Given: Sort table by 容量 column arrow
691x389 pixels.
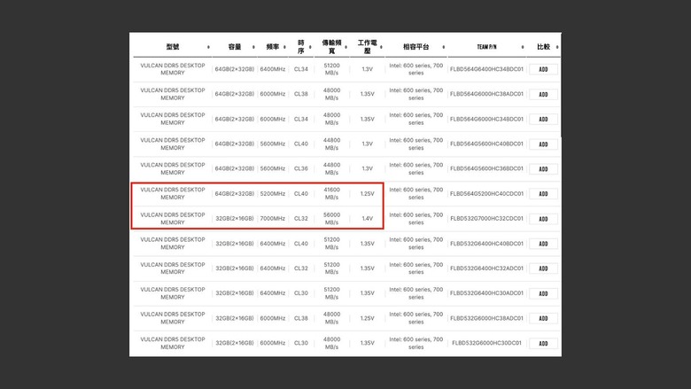Looking at the screenshot, I should pos(253,47).
